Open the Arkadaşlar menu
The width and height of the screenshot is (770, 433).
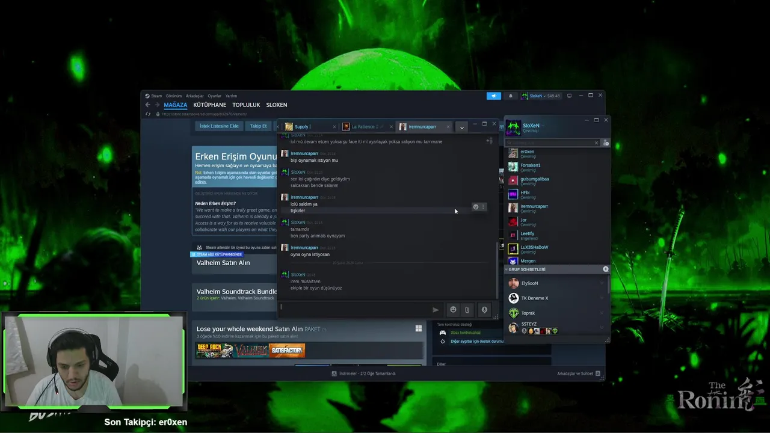195,96
